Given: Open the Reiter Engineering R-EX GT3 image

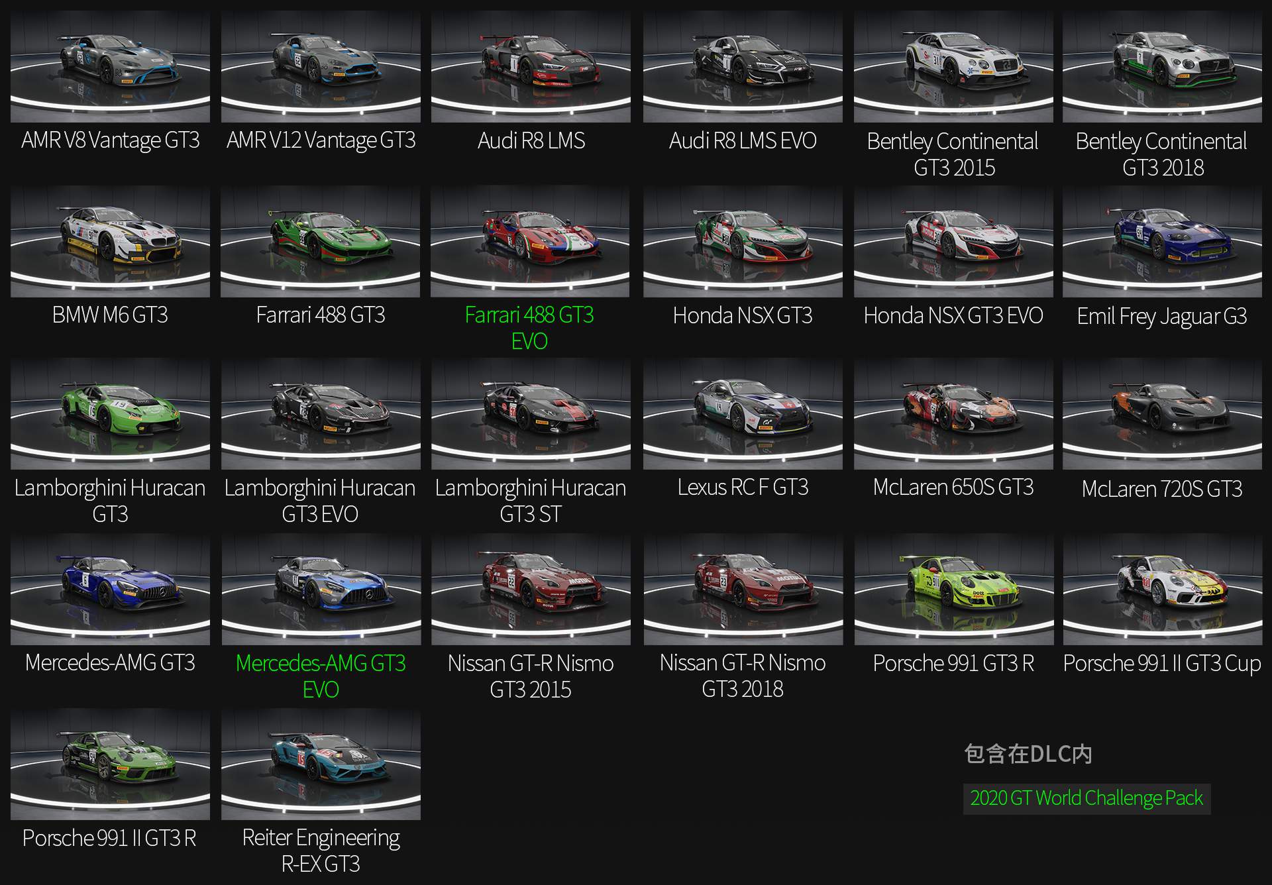Looking at the screenshot, I should tap(321, 764).
